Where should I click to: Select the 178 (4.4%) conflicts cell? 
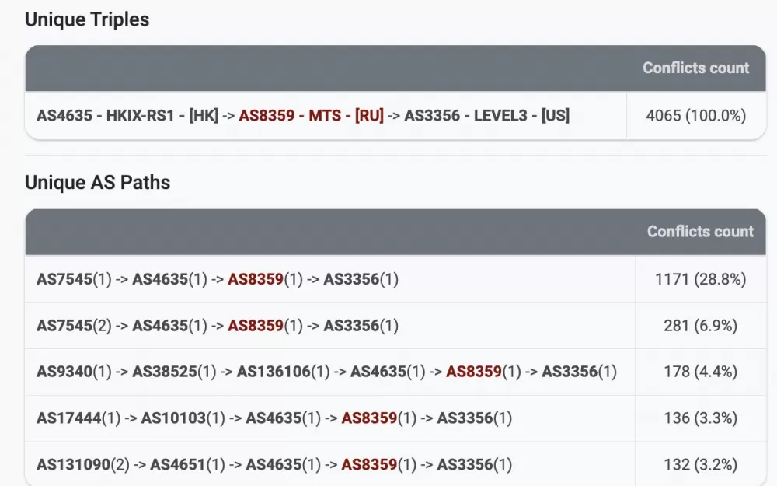tap(700, 372)
